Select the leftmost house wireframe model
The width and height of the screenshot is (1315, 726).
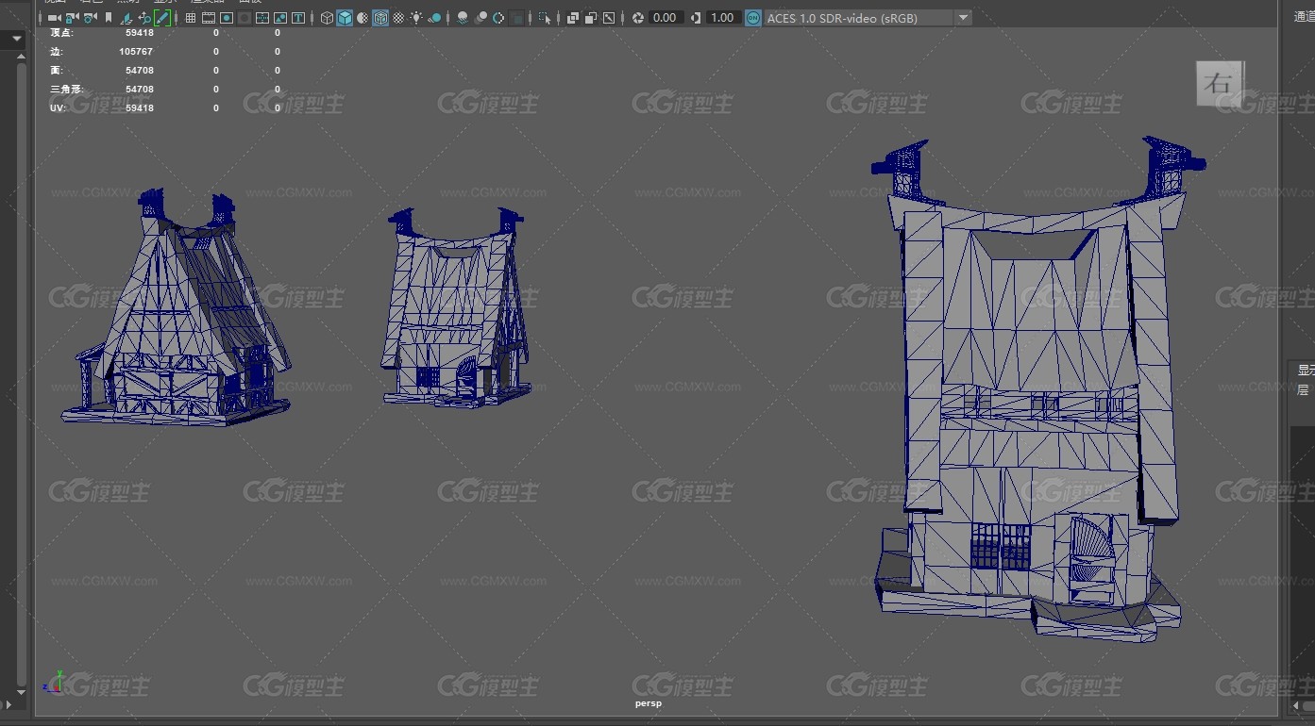coord(177,309)
